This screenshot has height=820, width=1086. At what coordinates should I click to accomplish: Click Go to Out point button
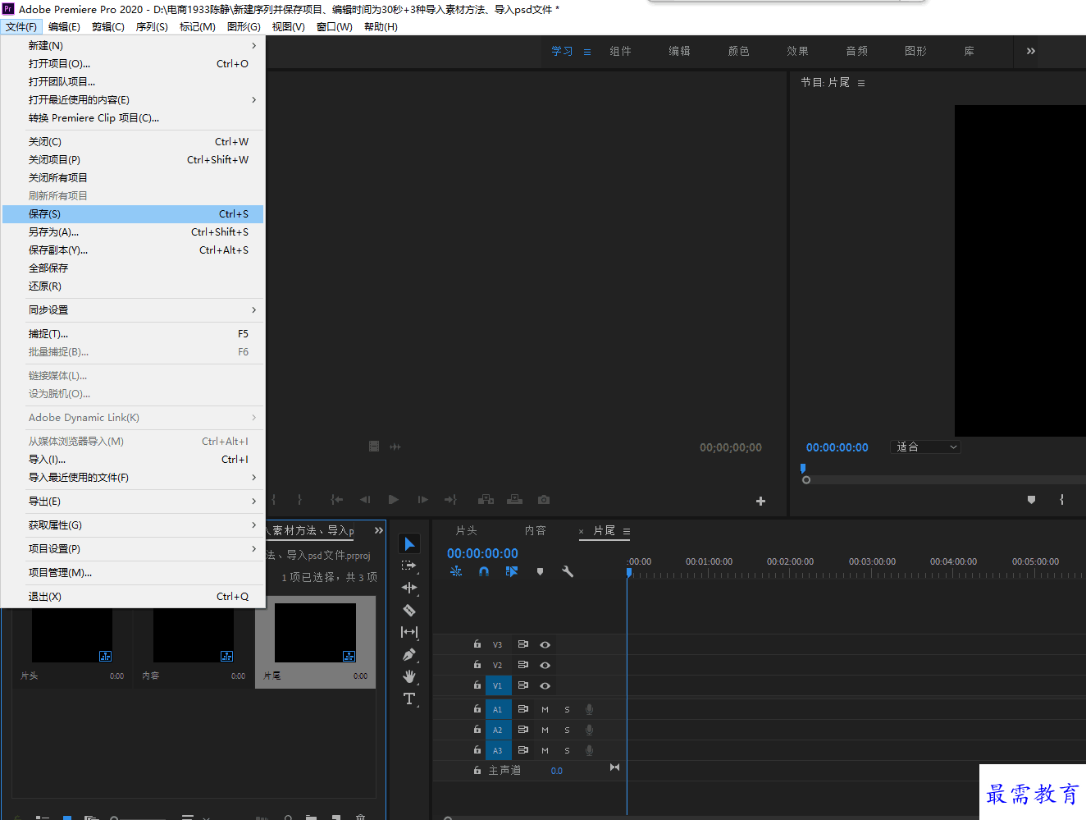(450, 499)
